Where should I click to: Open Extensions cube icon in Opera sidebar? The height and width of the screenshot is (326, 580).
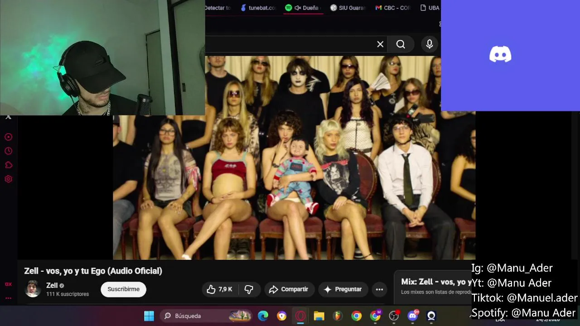tap(8, 165)
